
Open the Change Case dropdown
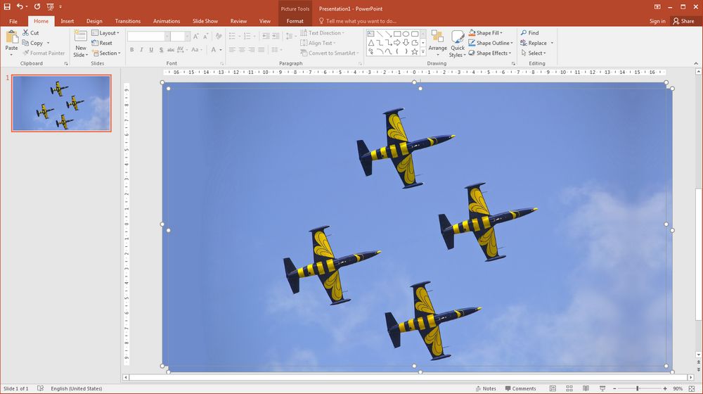[196, 50]
